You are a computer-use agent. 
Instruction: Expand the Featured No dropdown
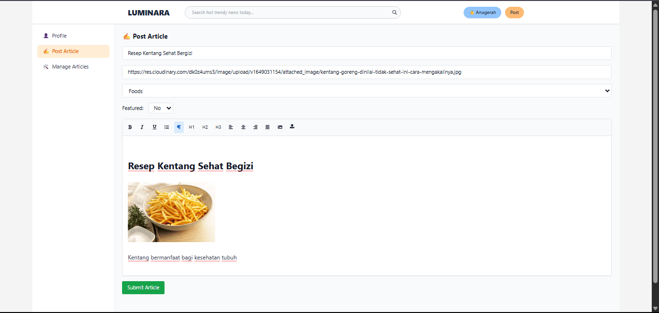161,109
